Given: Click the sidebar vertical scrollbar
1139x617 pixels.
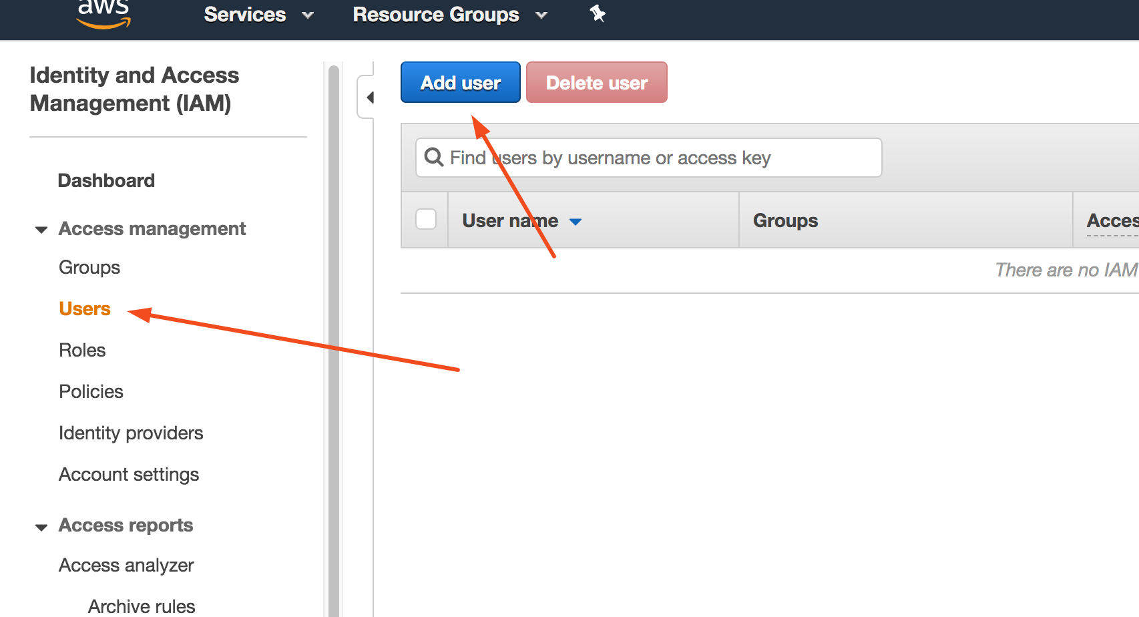Looking at the screenshot, I should coord(334,341).
